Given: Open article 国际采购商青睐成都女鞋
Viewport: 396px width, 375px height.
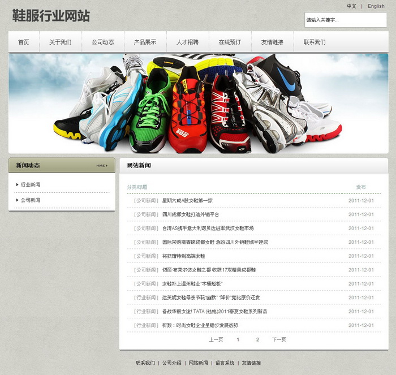Looking at the screenshot, I should pos(215,242).
